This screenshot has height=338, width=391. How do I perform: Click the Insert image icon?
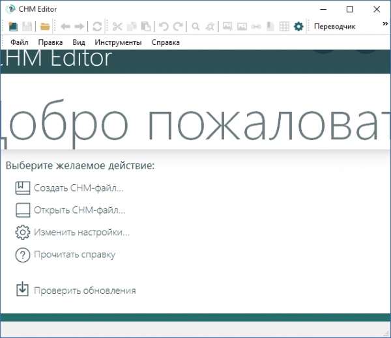tap(227, 27)
